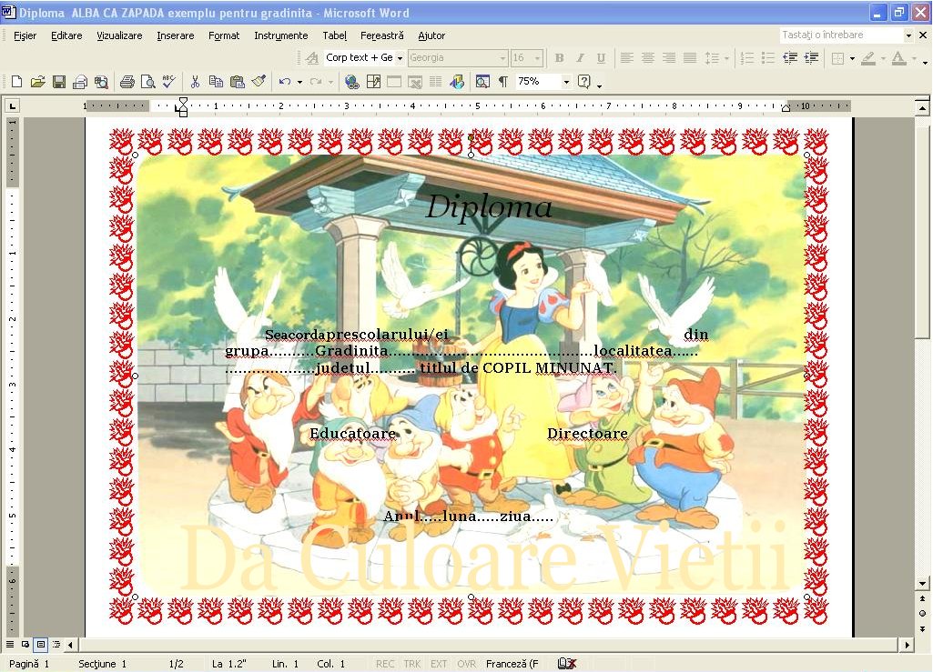The width and height of the screenshot is (933, 672).
Task: Undo the last action
Action: tap(285, 82)
